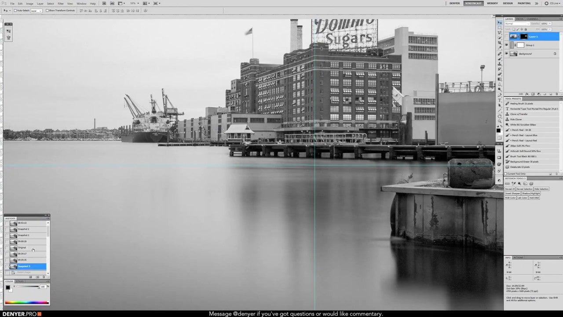Hide the Group 1 layer
The image size is (563, 317).
[x=506, y=45]
